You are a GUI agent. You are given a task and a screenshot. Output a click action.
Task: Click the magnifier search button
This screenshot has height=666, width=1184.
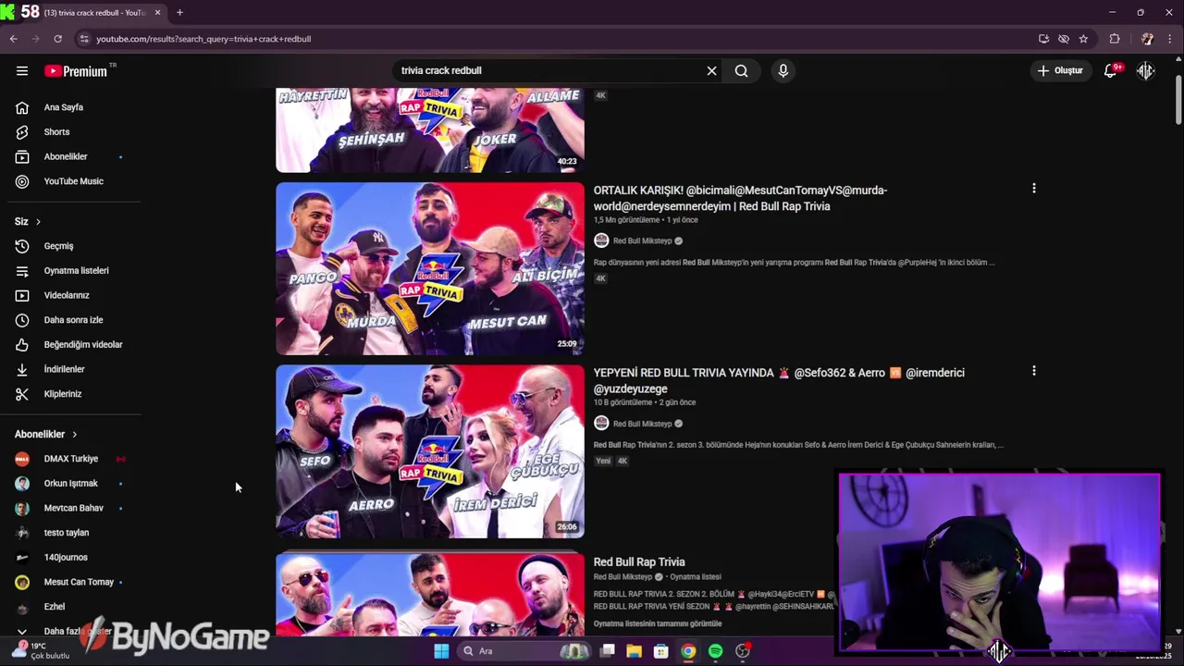(x=741, y=70)
